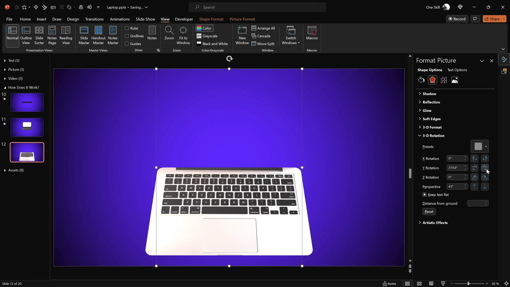Click Arrange All windows
The width and height of the screenshot is (510, 287).
click(x=263, y=28)
